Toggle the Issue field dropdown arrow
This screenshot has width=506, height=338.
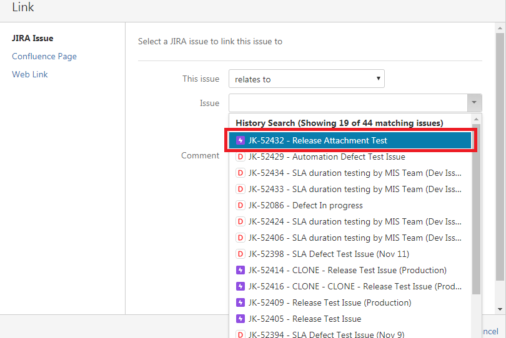(474, 103)
